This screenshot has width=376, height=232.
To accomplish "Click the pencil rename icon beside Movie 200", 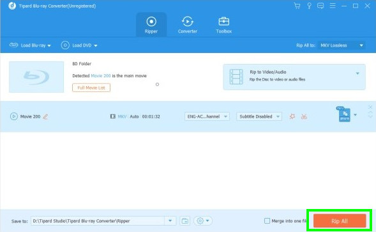I will click(x=45, y=117).
